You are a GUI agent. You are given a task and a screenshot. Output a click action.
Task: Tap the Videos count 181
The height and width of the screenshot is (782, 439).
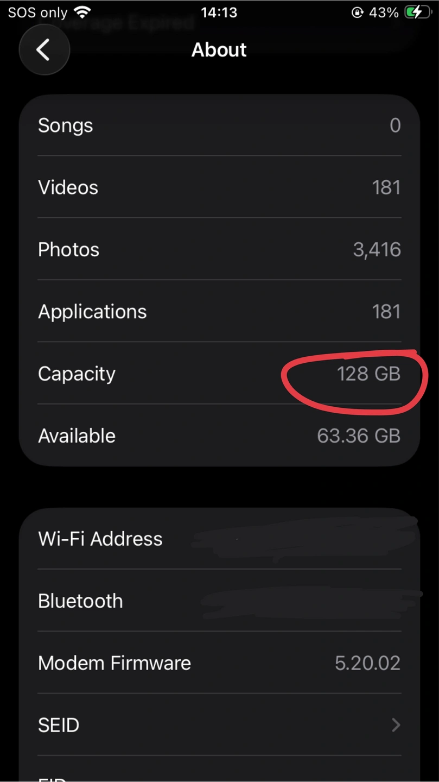click(386, 187)
